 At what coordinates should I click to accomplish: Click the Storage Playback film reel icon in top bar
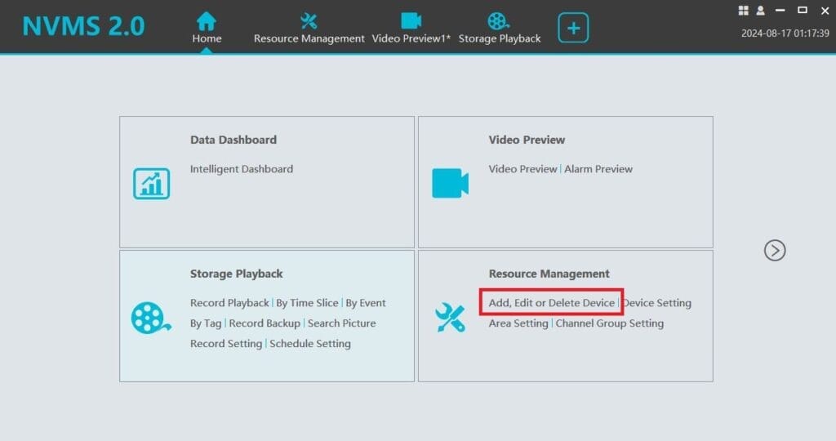tap(499, 21)
